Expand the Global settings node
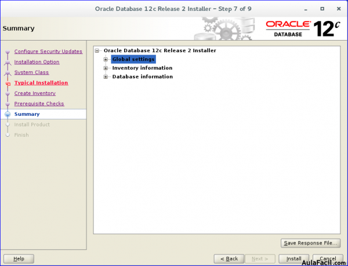The width and height of the screenshot is (348, 266). coord(106,60)
